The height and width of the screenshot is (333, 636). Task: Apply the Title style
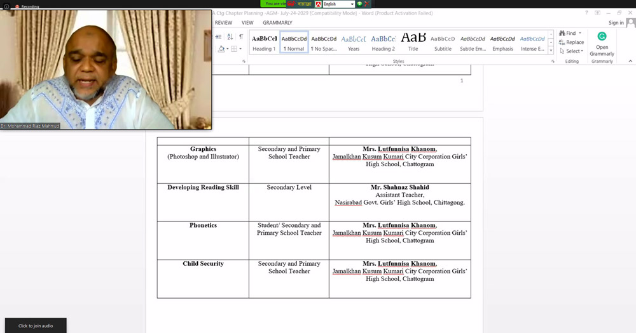pos(413,42)
